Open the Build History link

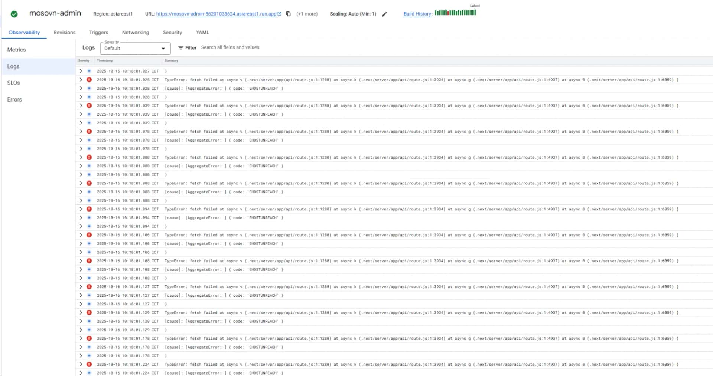417,14
